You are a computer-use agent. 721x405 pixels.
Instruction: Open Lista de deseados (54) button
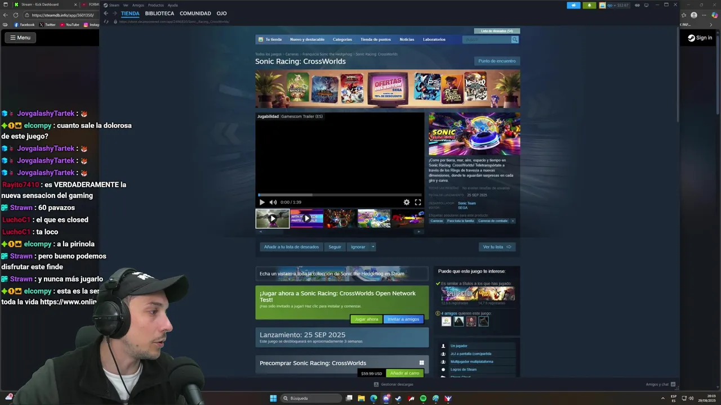pos(497,31)
